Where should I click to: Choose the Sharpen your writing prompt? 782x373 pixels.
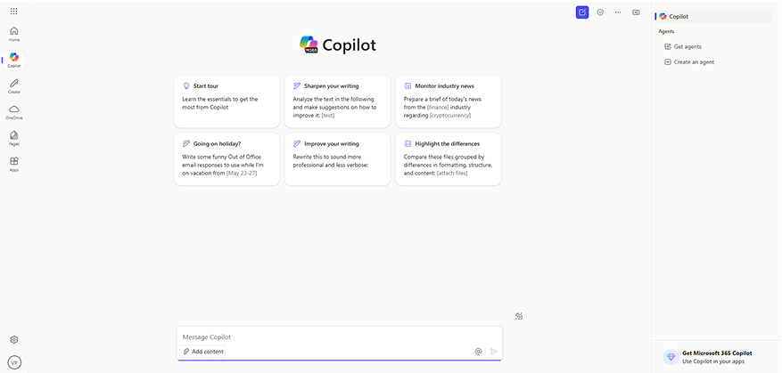[x=338, y=101]
